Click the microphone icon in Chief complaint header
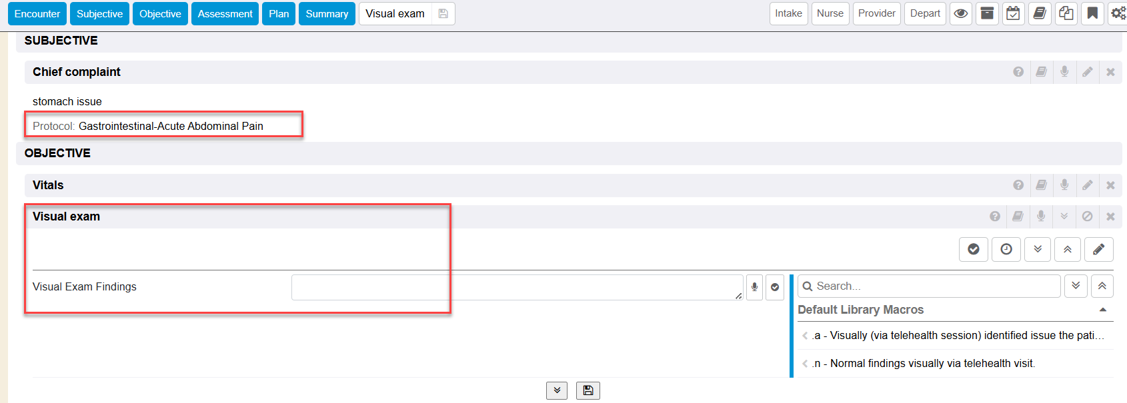Viewport: 1127px width, 403px height. pyautogui.click(x=1064, y=72)
